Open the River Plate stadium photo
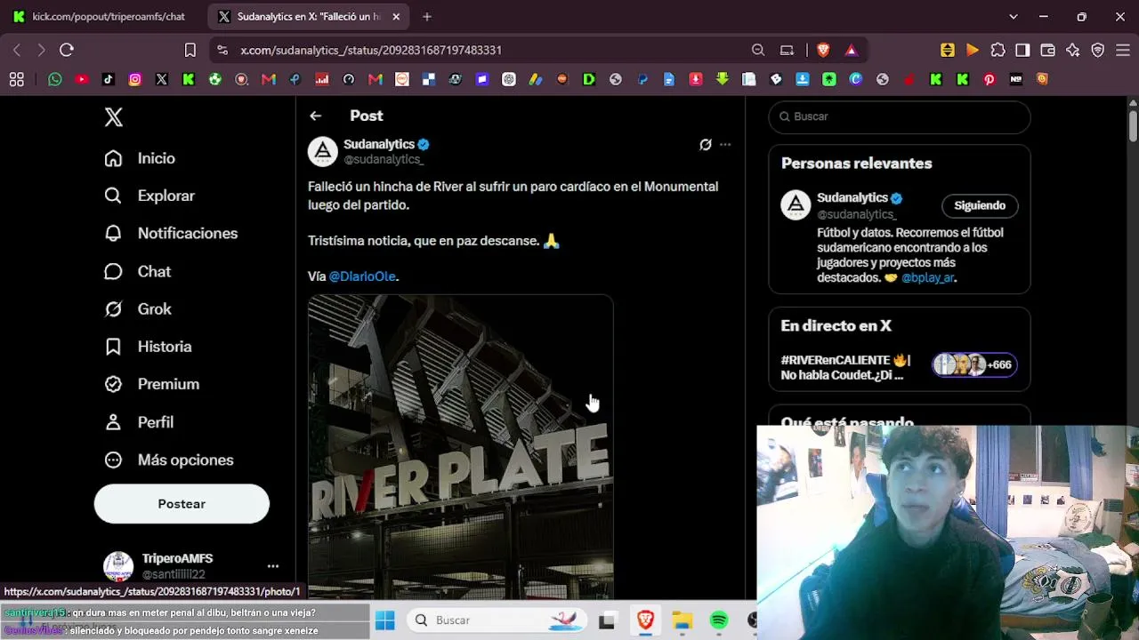The width and height of the screenshot is (1139, 640). pyautogui.click(x=461, y=447)
